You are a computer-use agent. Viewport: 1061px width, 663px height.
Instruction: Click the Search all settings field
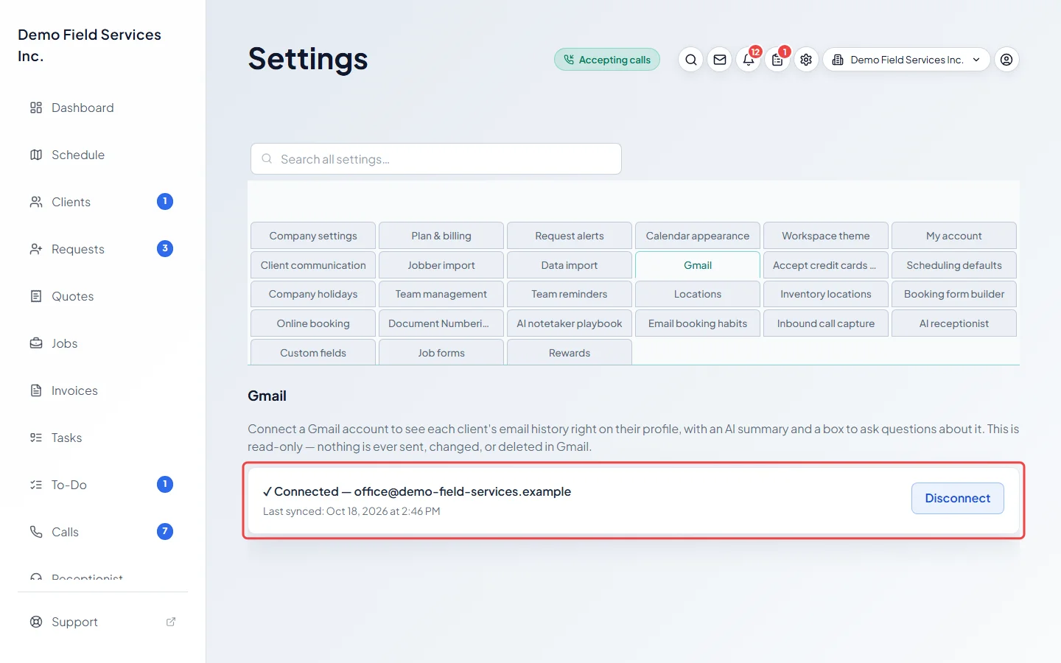(x=436, y=159)
